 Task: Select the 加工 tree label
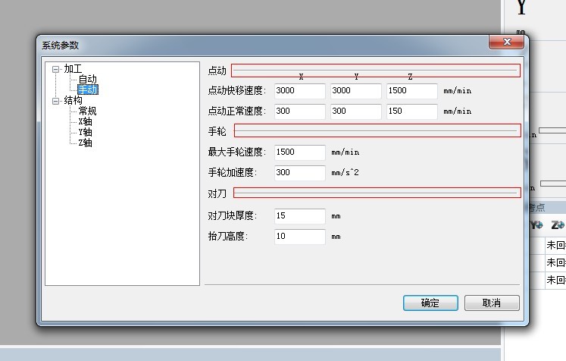pos(73,69)
